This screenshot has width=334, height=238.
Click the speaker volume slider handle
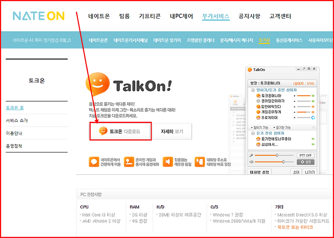click(x=283, y=162)
